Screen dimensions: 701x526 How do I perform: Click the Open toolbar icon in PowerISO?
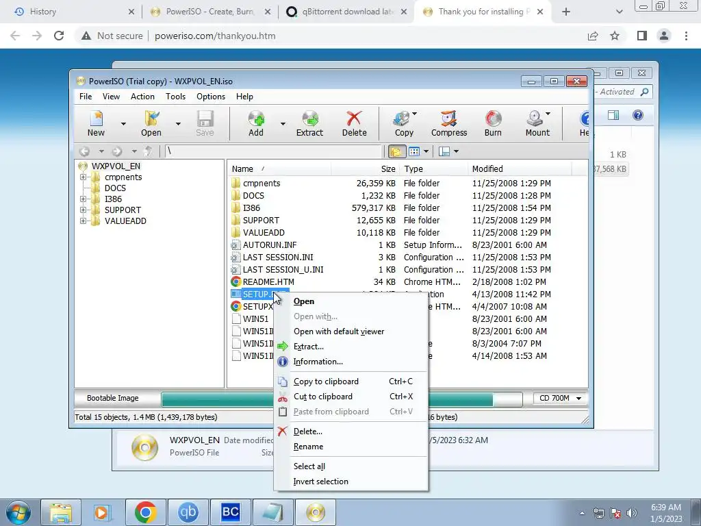pyautogui.click(x=151, y=119)
